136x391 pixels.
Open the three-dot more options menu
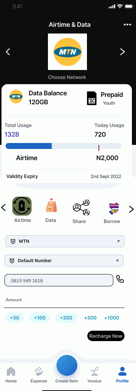pyautogui.click(x=127, y=25)
